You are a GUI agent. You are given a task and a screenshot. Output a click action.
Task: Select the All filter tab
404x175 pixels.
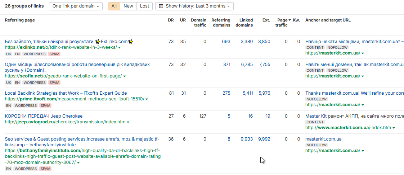pos(114,6)
